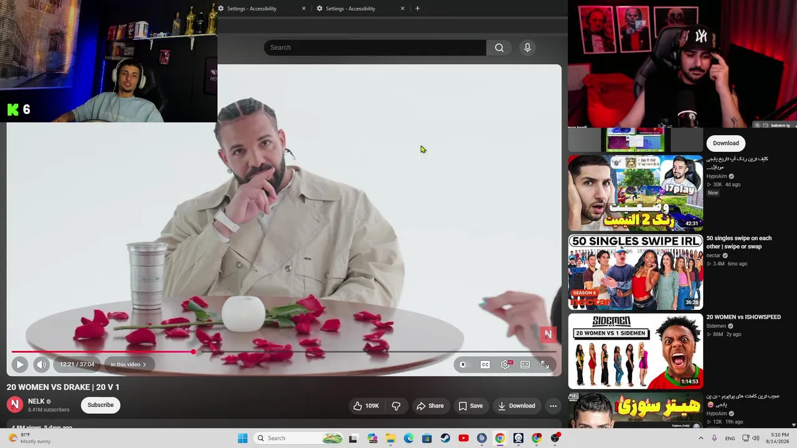Open Steam from the taskbar

coord(445,438)
